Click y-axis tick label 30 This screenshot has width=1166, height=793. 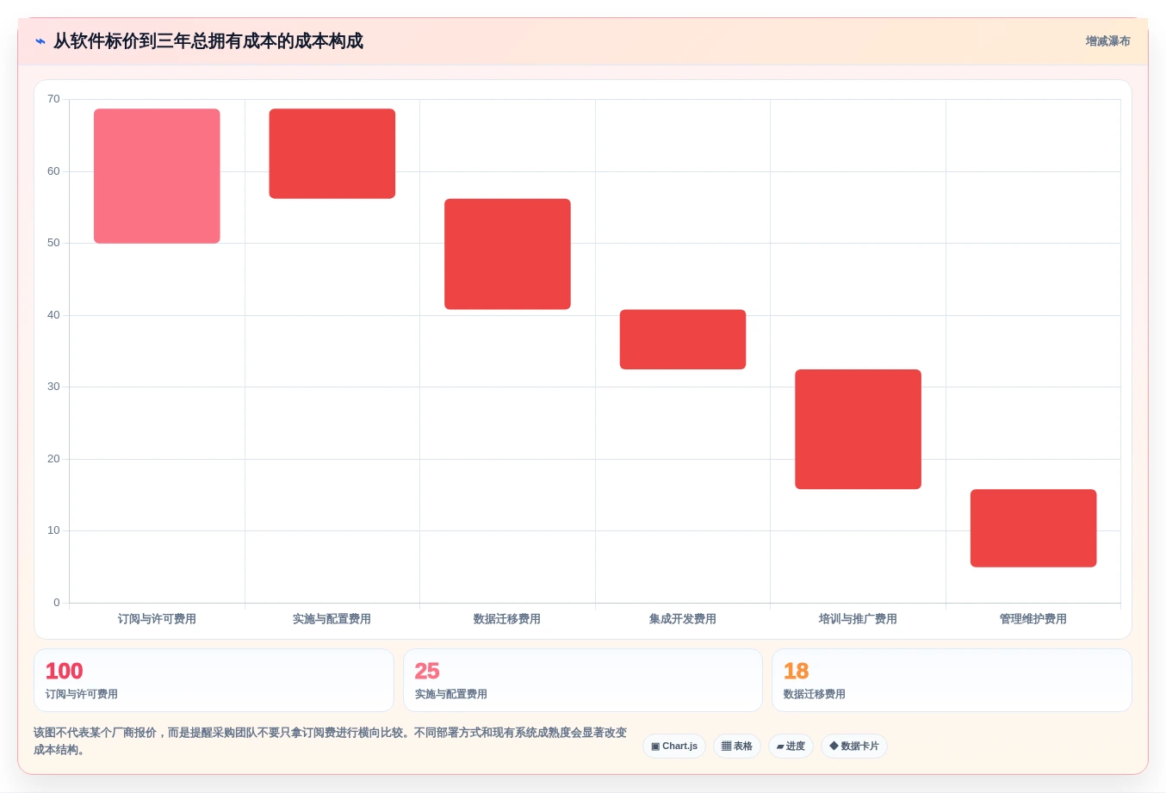click(53, 387)
